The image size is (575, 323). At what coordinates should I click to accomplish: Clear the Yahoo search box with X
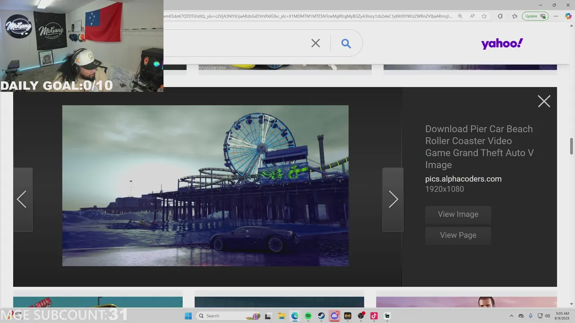pyautogui.click(x=316, y=43)
